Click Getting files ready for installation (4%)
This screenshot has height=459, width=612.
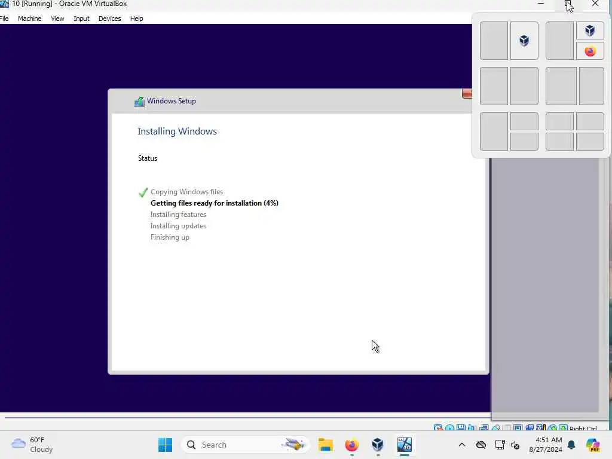(215, 203)
